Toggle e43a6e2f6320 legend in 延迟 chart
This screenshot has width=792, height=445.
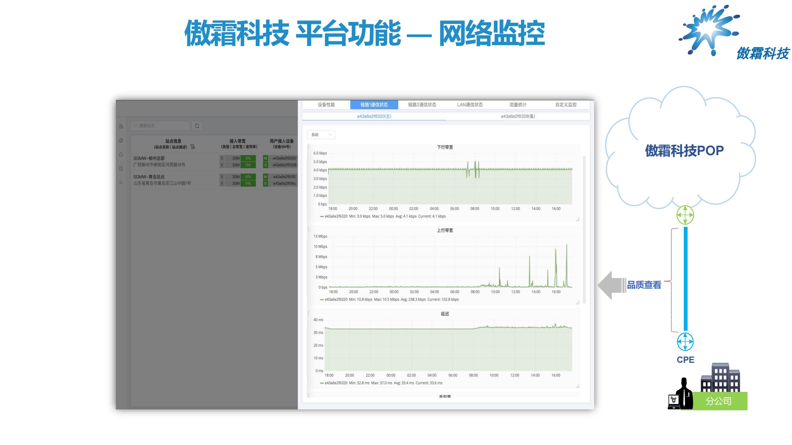(336, 383)
